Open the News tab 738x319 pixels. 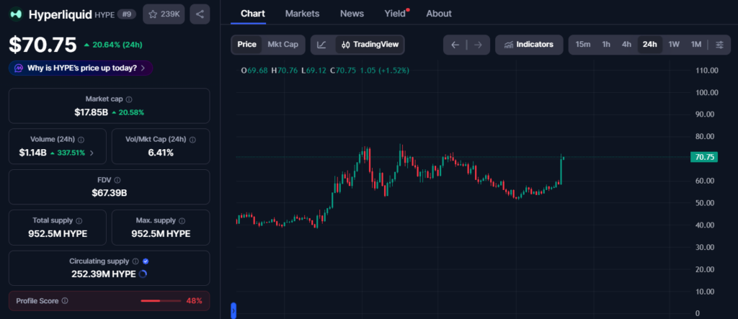click(x=352, y=14)
